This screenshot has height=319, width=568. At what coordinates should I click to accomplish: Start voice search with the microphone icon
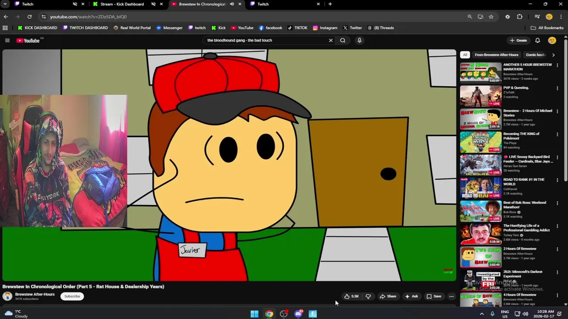click(359, 40)
